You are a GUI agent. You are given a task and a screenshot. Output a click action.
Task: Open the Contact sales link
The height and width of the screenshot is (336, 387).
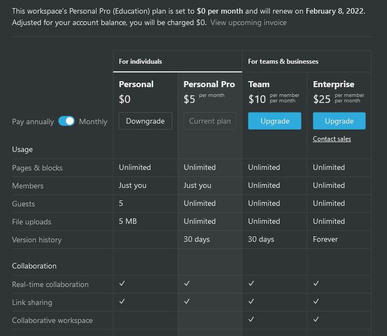[x=332, y=139]
